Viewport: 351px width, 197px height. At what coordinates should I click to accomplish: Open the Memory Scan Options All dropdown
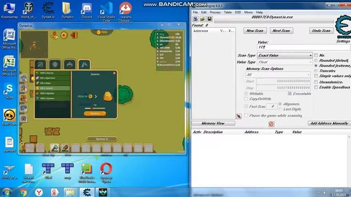pos(278,74)
